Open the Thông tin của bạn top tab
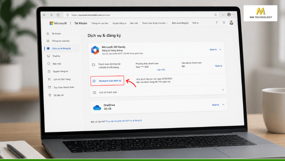 (x=100, y=23)
